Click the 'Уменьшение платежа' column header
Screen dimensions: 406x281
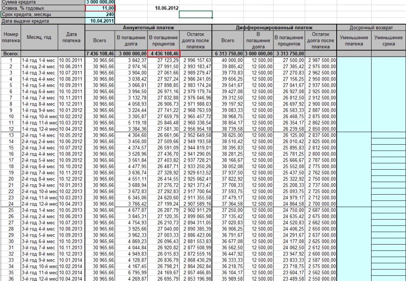click(x=354, y=41)
